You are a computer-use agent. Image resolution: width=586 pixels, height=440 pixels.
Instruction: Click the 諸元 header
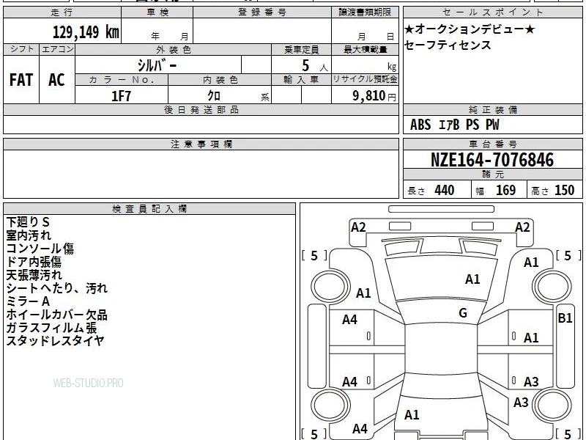493,175
